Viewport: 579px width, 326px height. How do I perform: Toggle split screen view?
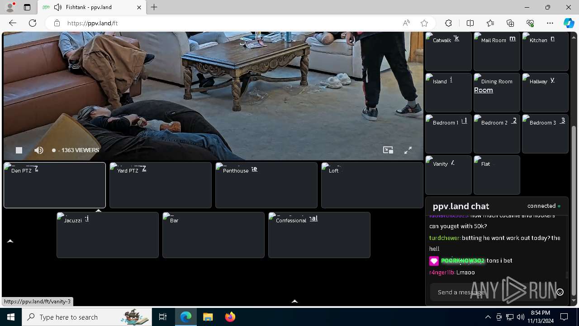(470, 23)
